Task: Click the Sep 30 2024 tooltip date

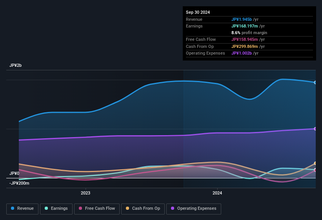Action: click(x=198, y=12)
